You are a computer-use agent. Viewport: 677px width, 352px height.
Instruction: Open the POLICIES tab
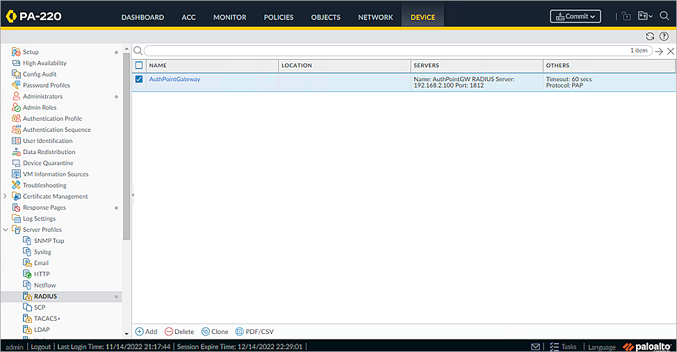point(279,17)
